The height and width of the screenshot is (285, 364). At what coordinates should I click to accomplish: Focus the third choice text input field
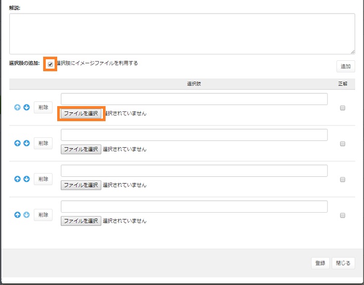(x=194, y=171)
